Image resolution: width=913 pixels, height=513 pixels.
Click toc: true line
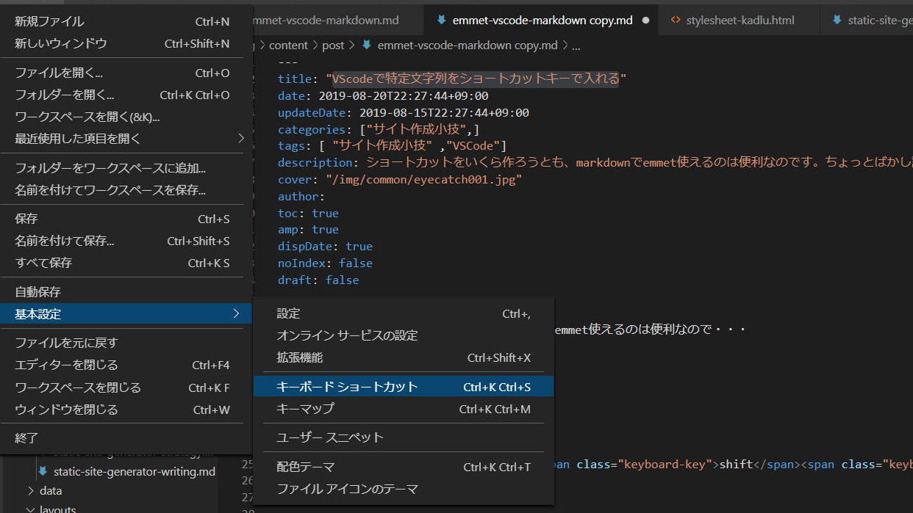[x=308, y=213]
